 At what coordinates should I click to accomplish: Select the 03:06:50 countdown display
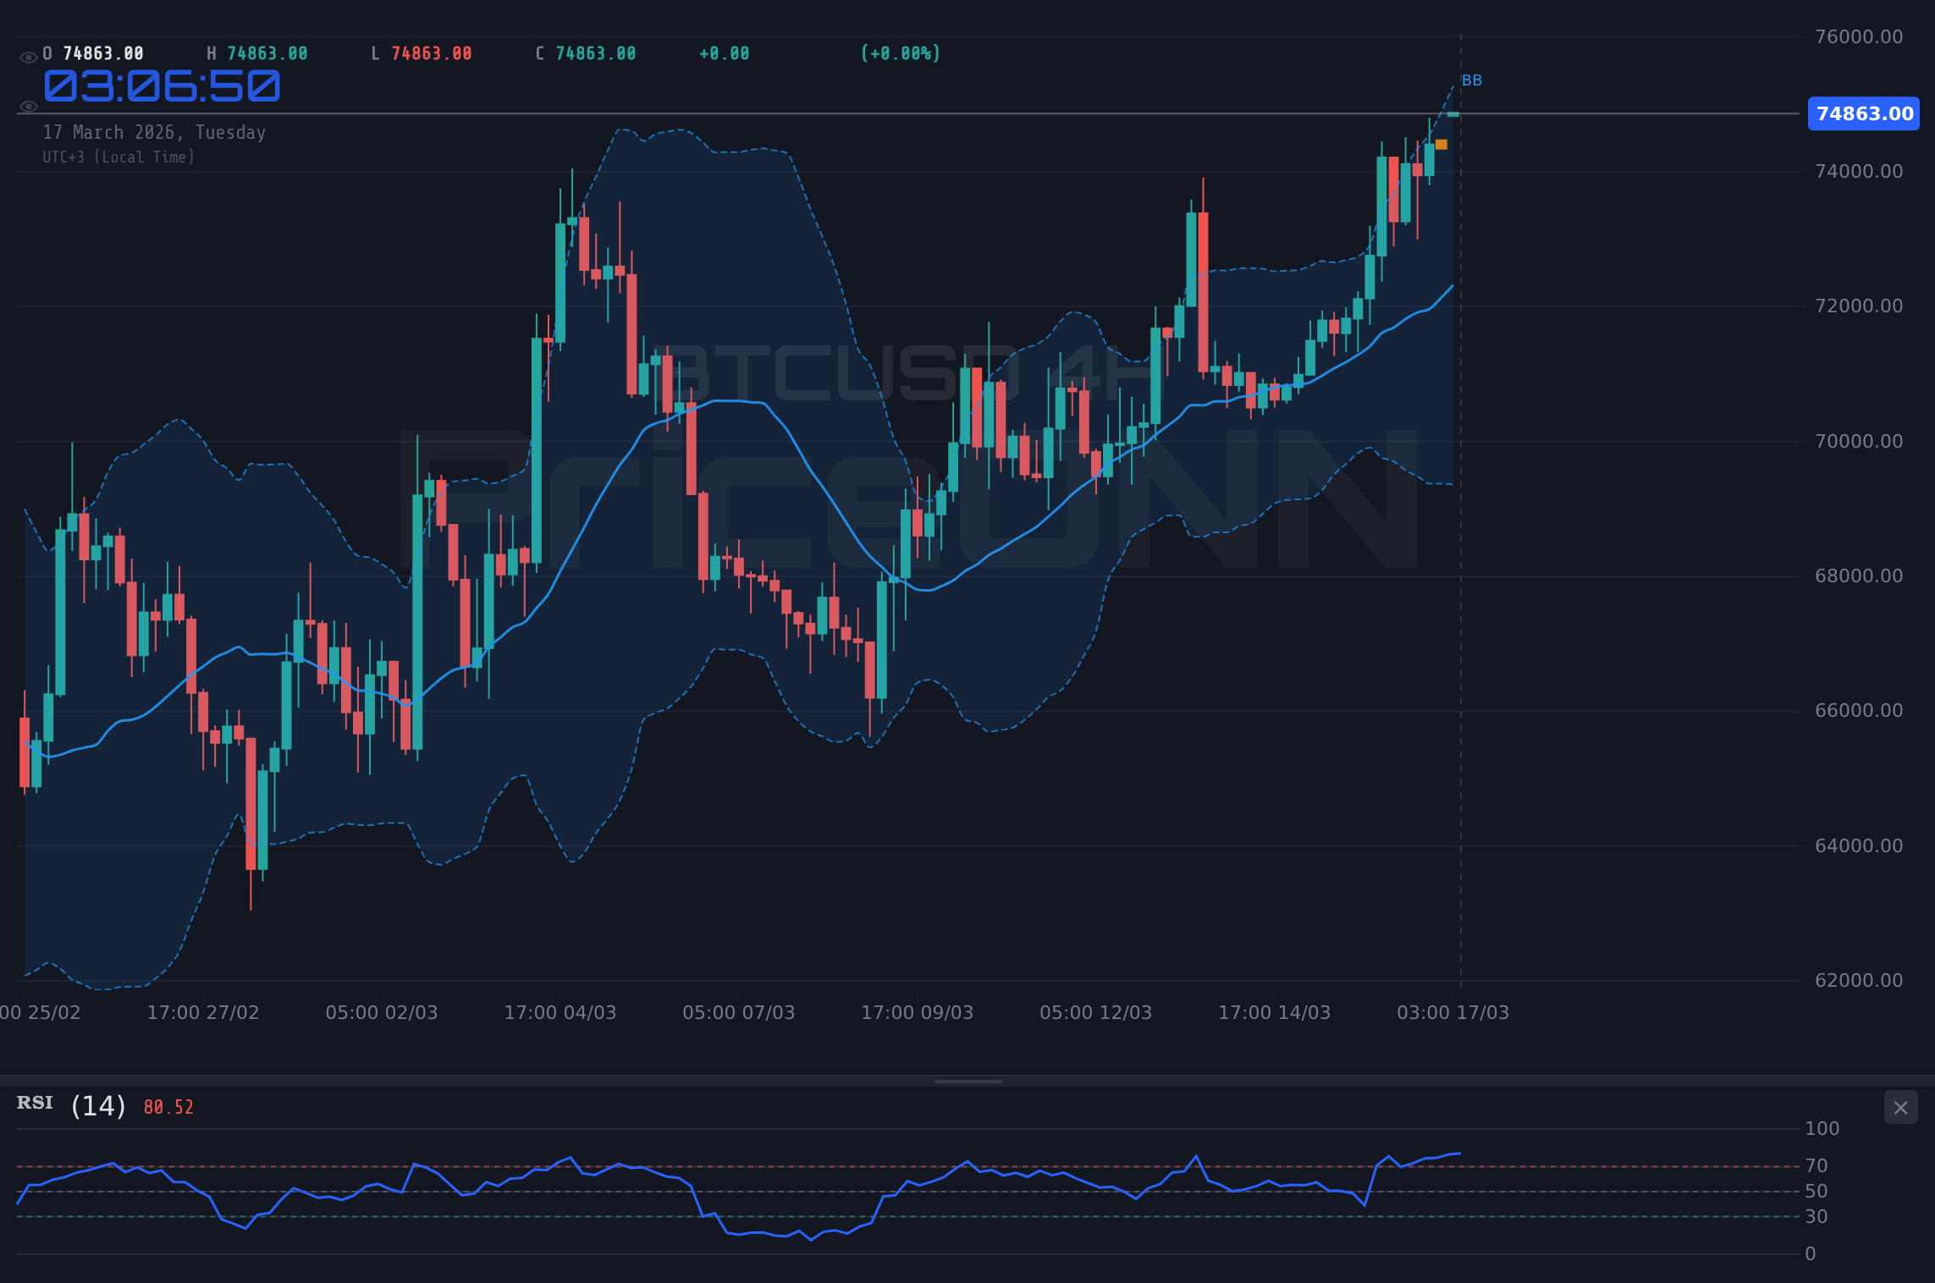pyautogui.click(x=163, y=85)
